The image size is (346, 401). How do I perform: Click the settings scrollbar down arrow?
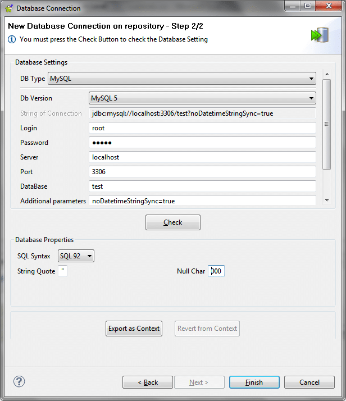[x=326, y=200]
